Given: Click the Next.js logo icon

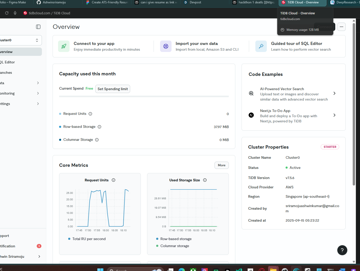Looking at the screenshot, I should (x=251, y=115).
